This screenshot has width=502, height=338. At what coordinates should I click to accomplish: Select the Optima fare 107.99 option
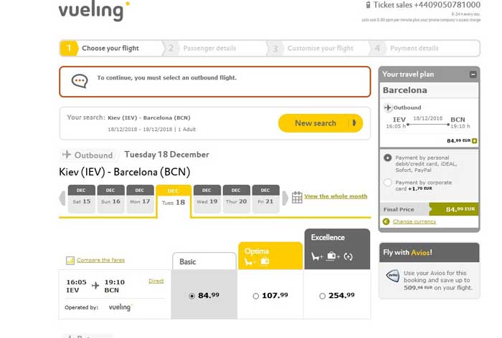point(257,295)
